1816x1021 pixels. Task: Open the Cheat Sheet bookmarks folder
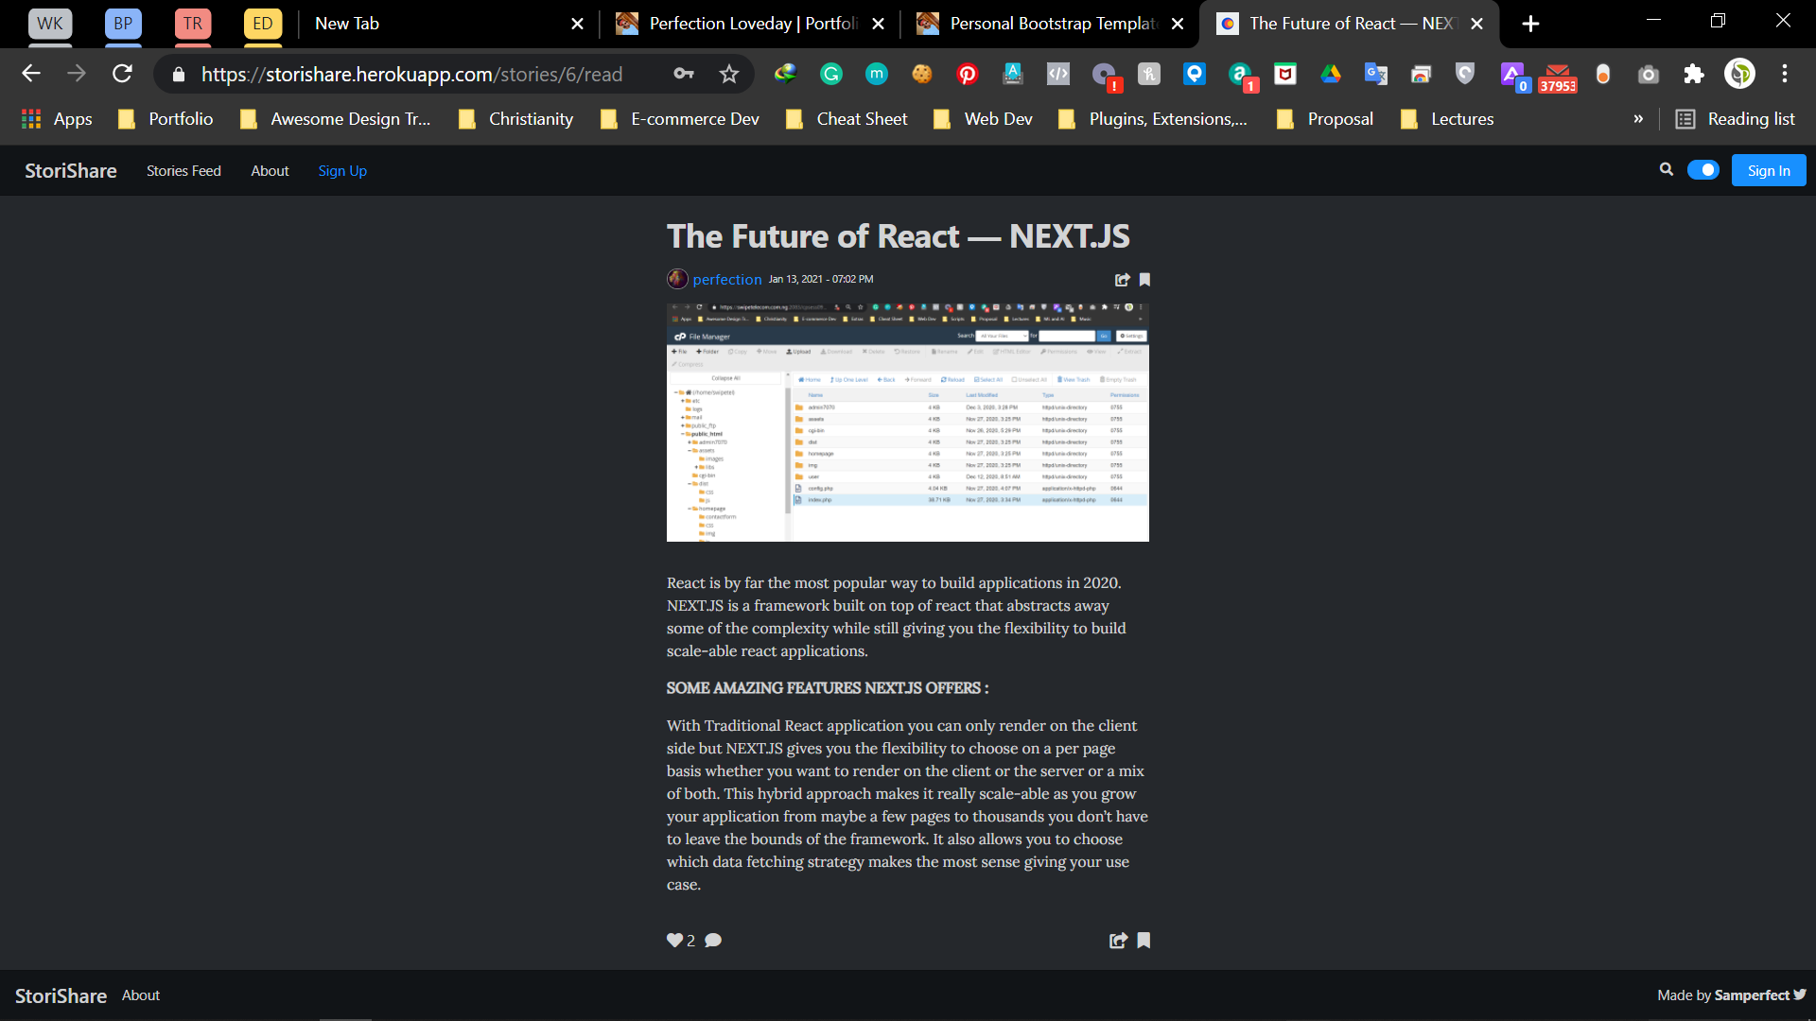tap(847, 119)
